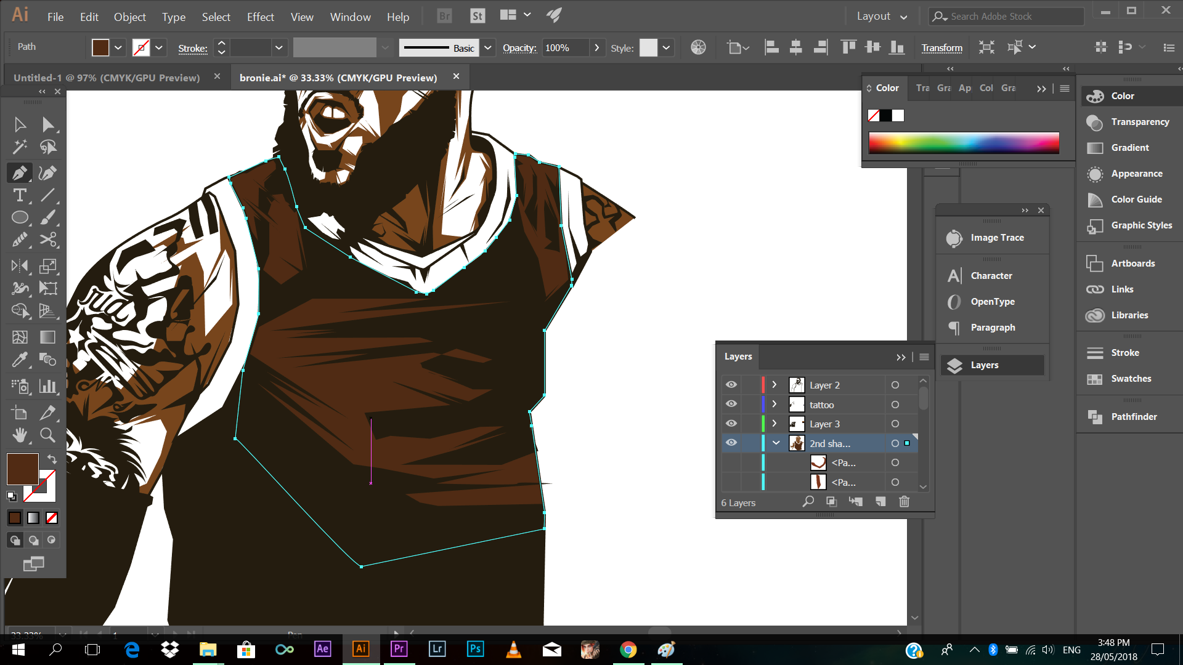1183x665 pixels.
Task: Open Adobe Bridge from the menu bar
Action: tap(444, 17)
